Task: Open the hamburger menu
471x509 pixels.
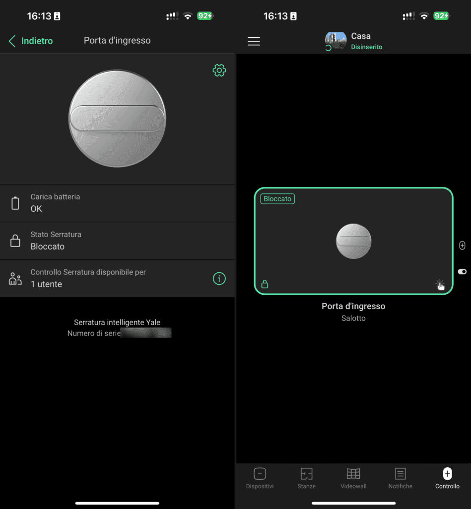Action: (254, 41)
